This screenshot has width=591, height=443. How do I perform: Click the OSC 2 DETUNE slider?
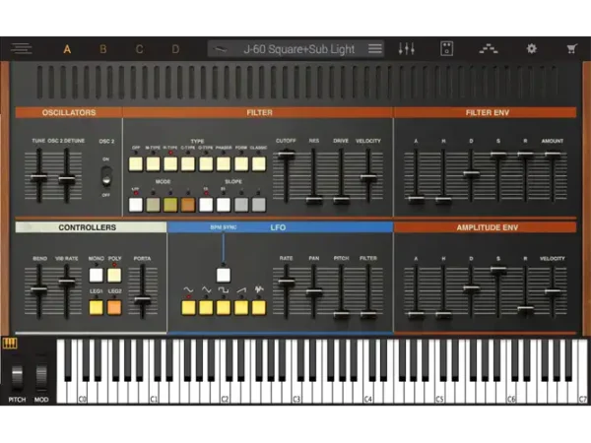click(x=67, y=179)
